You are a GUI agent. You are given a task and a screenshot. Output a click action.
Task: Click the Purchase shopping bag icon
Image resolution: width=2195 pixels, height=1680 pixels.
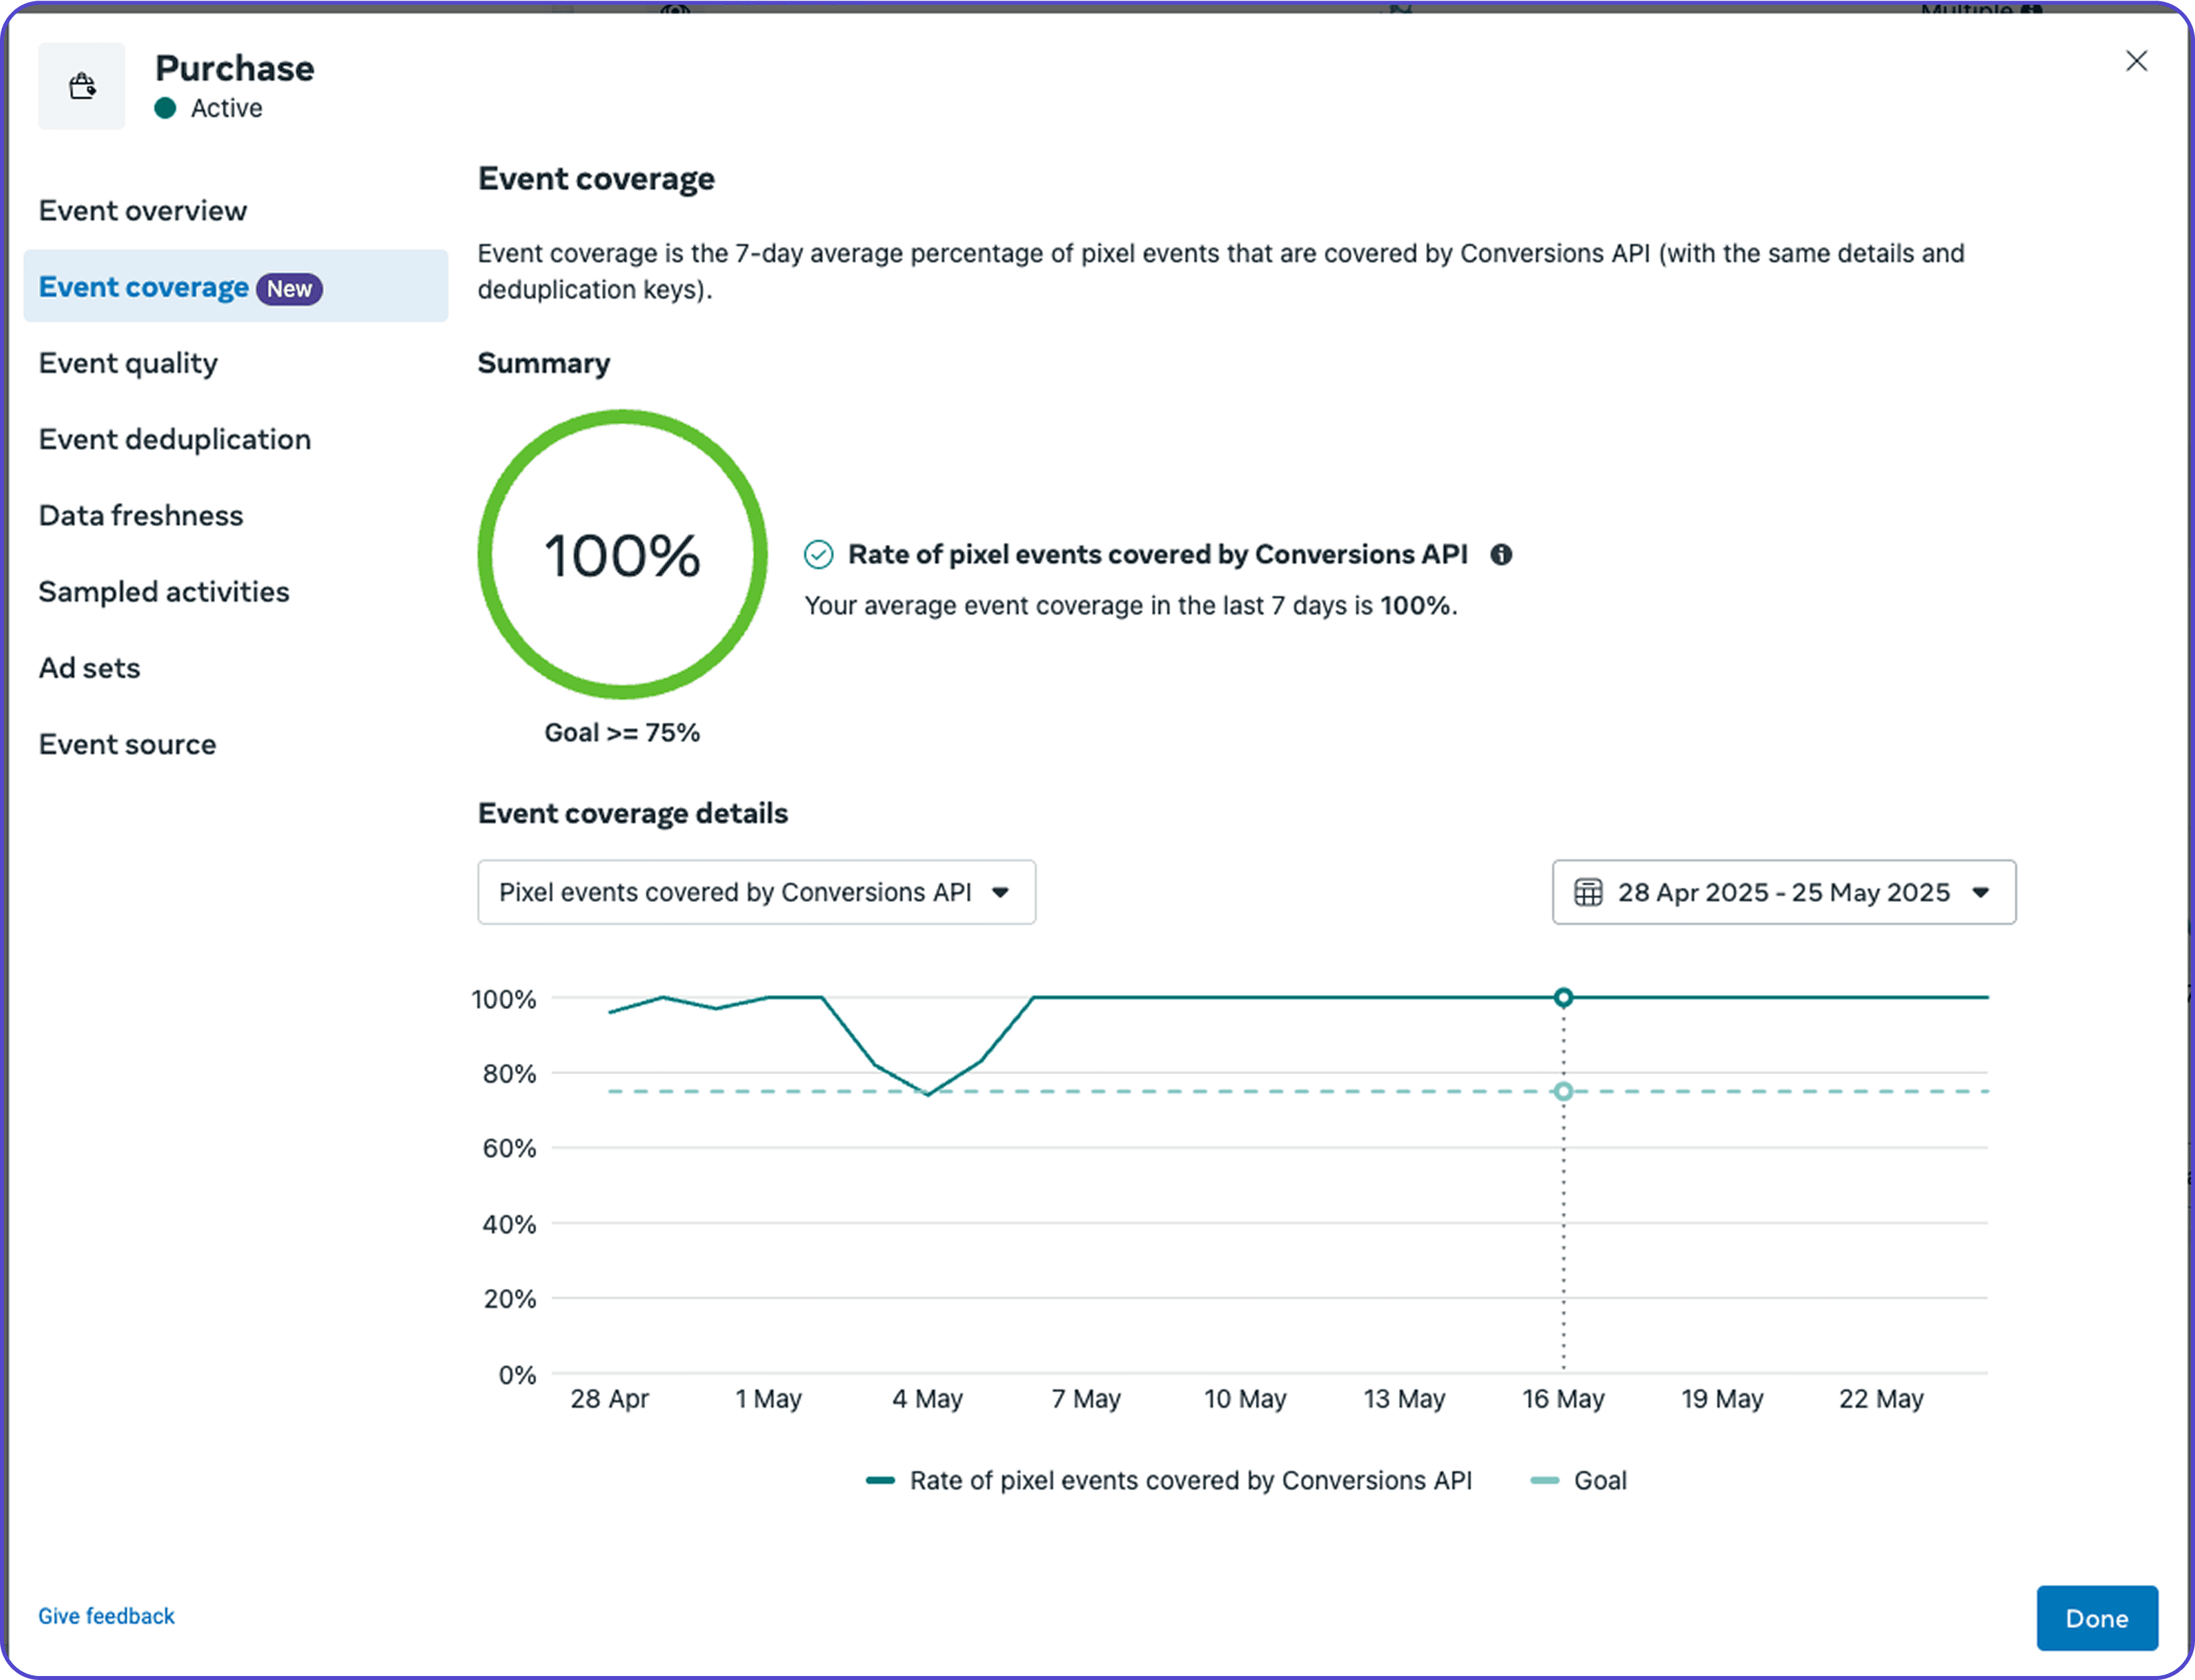pyautogui.click(x=82, y=86)
